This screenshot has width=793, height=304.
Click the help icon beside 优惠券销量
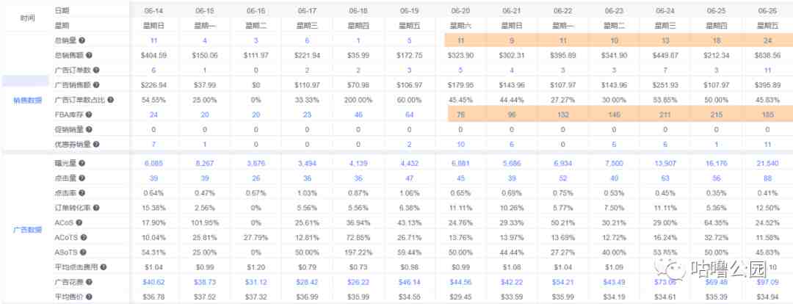click(x=96, y=144)
